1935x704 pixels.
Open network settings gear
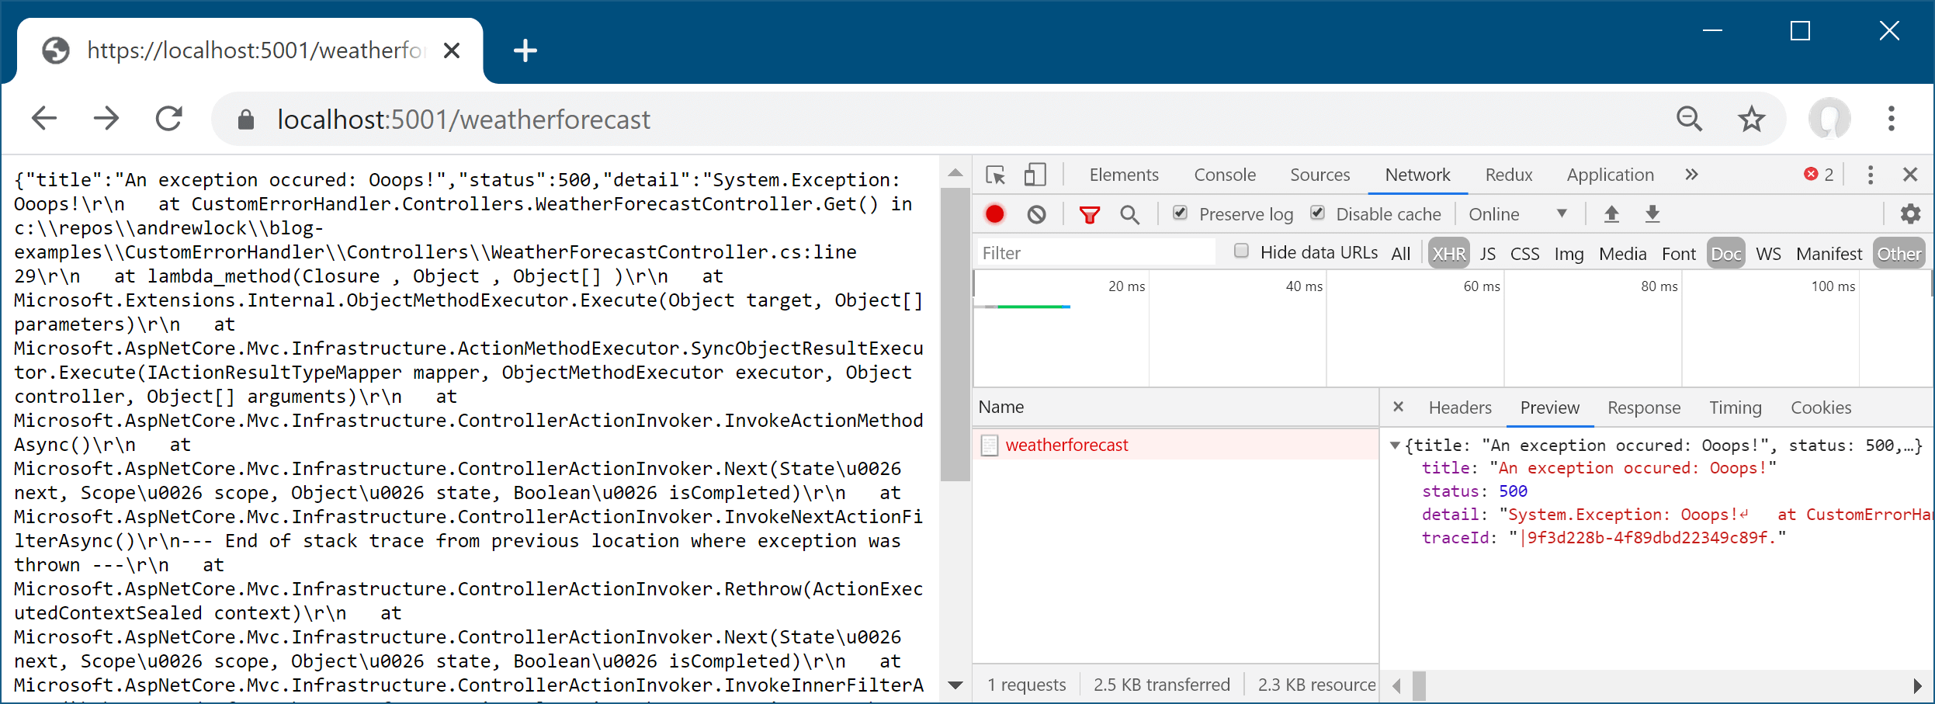1910,214
